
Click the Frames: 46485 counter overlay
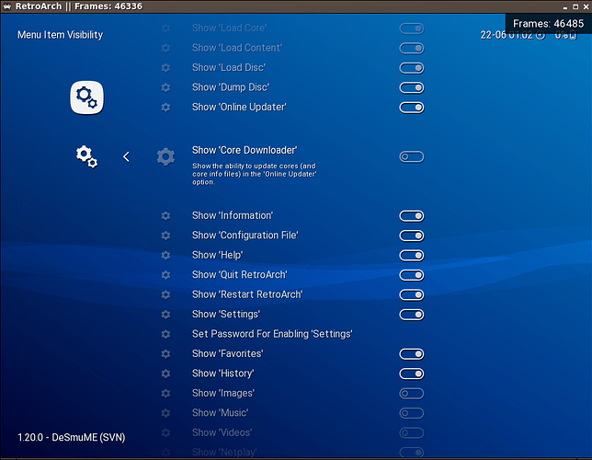coord(548,23)
